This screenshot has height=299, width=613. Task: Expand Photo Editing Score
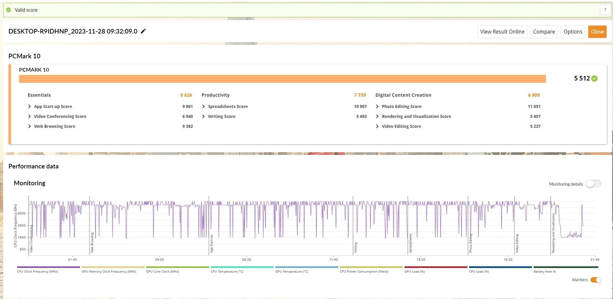tap(377, 106)
